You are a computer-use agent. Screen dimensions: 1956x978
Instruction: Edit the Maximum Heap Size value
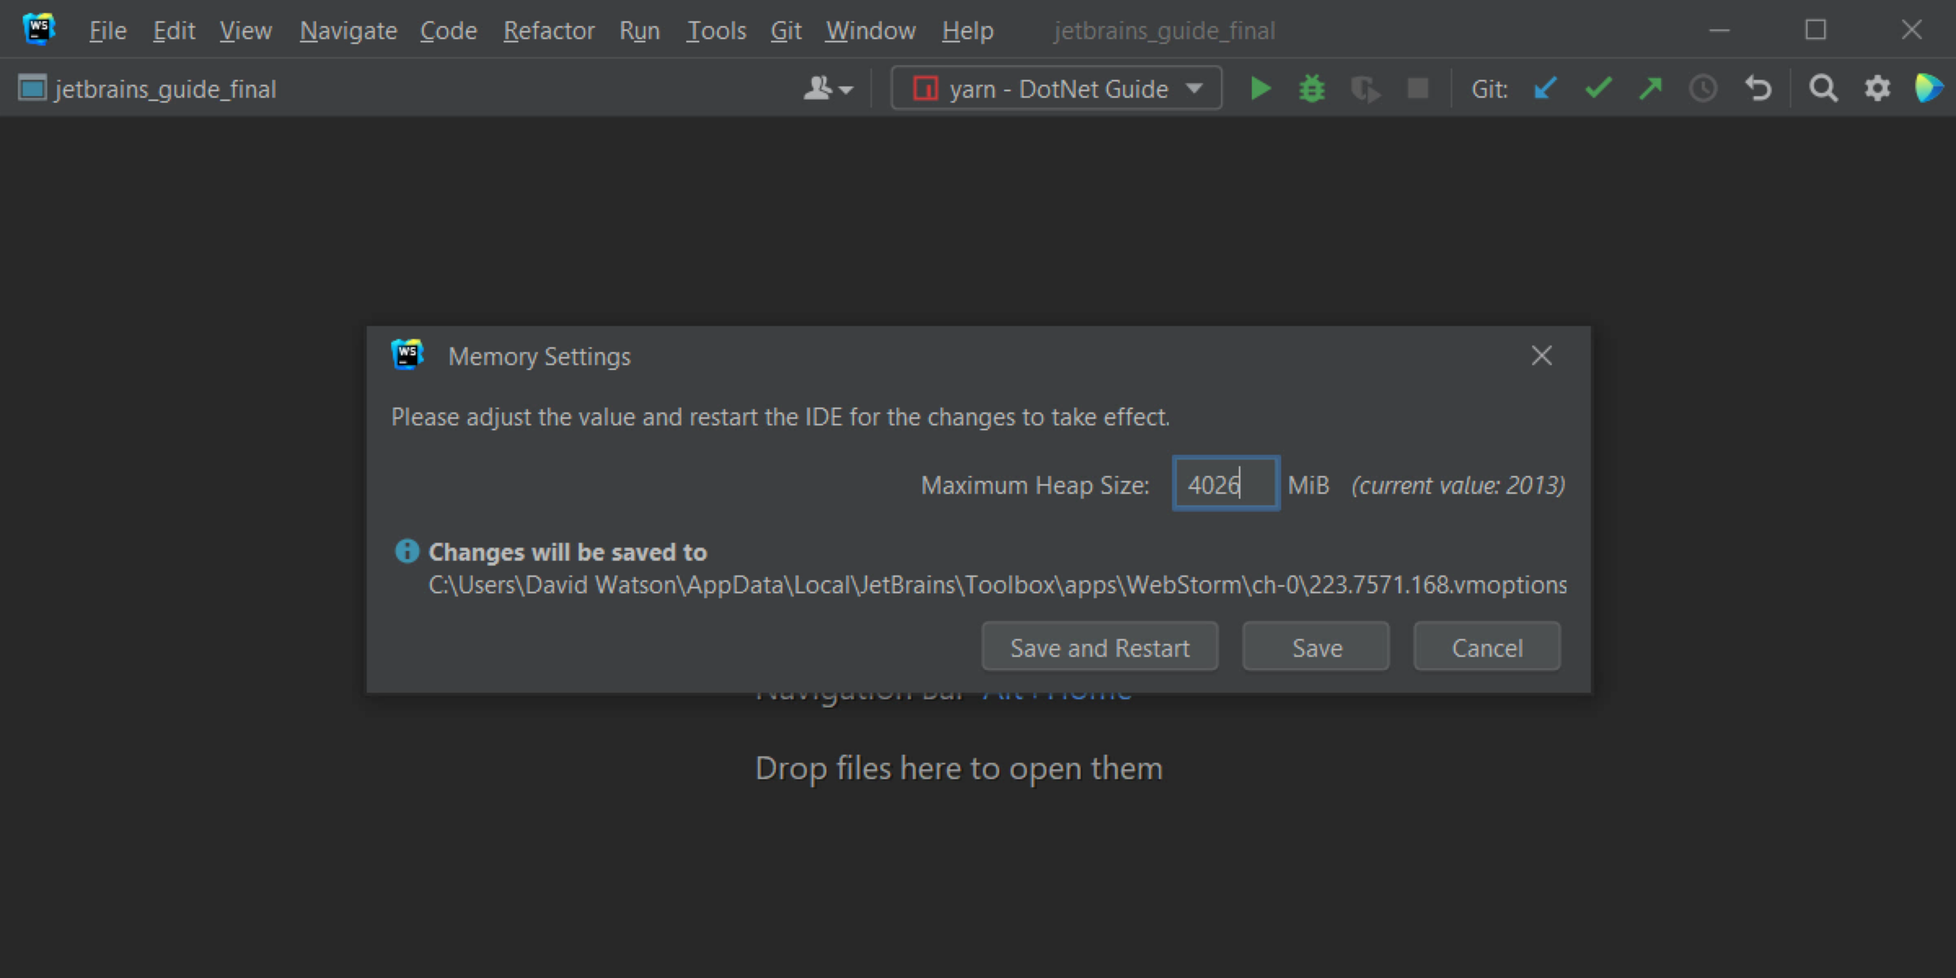(1224, 484)
